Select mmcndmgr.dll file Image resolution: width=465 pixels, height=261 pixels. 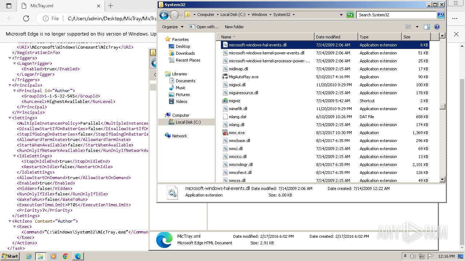[x=240, y=165]
